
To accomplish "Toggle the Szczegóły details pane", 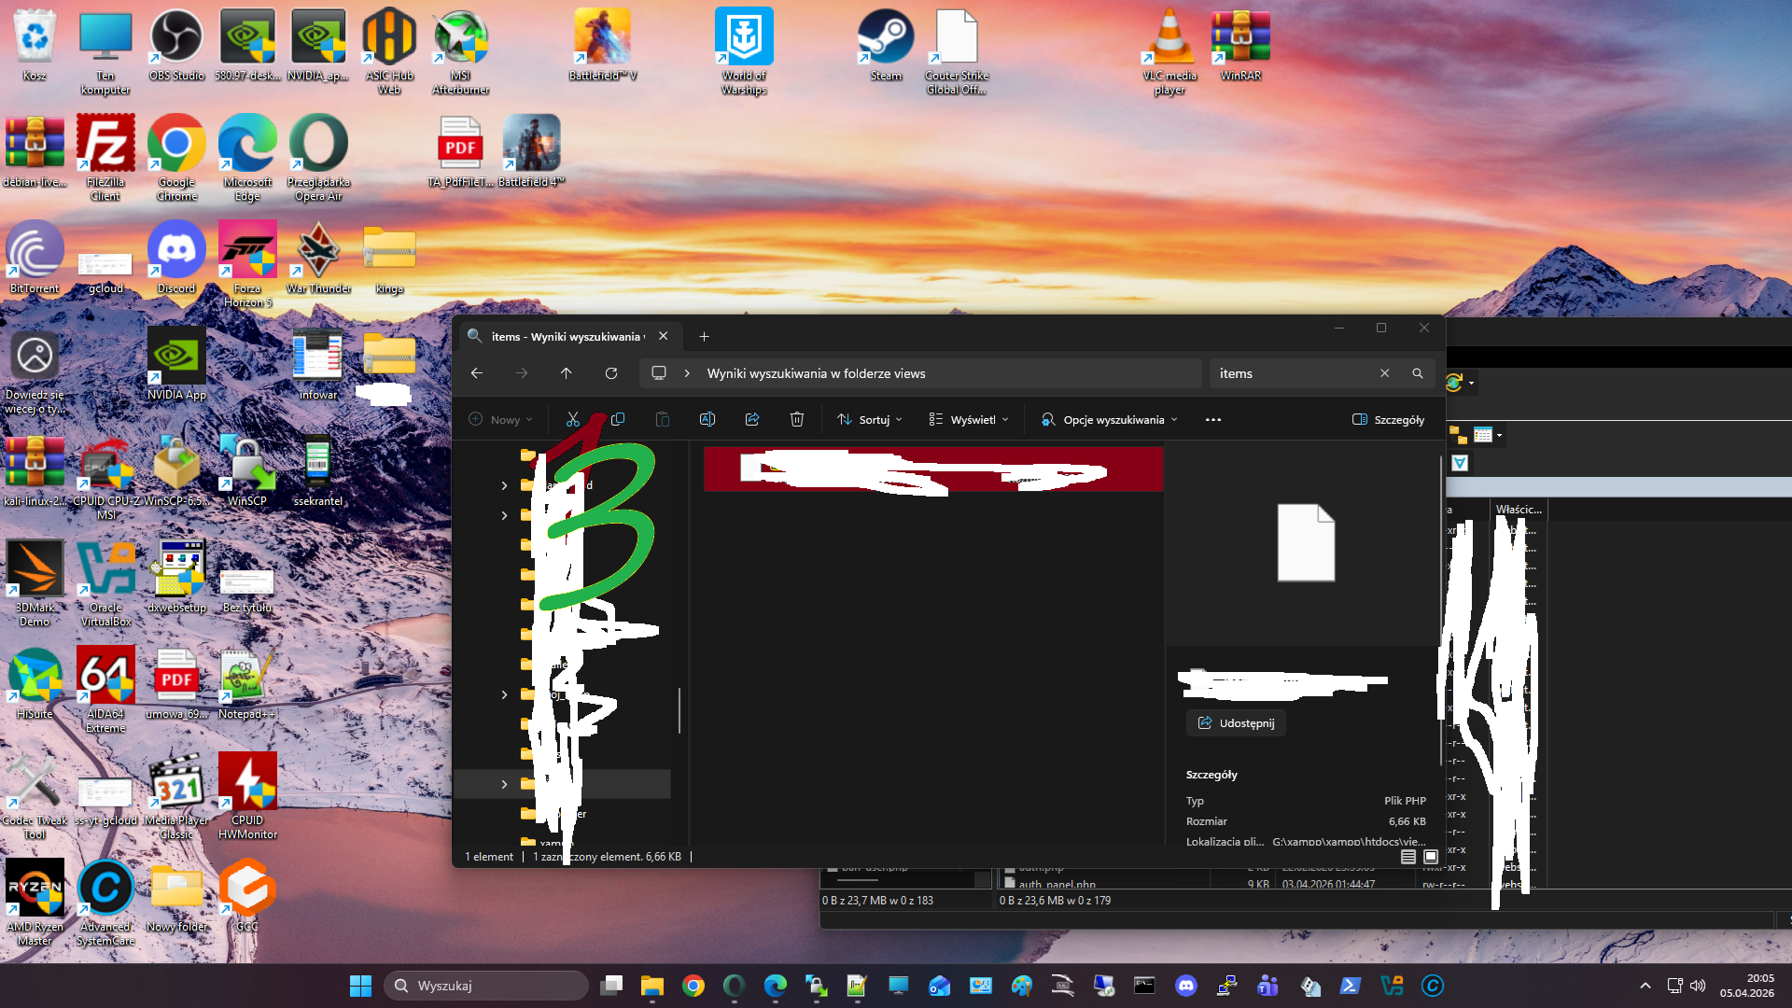I will [x=1389, y=420].
